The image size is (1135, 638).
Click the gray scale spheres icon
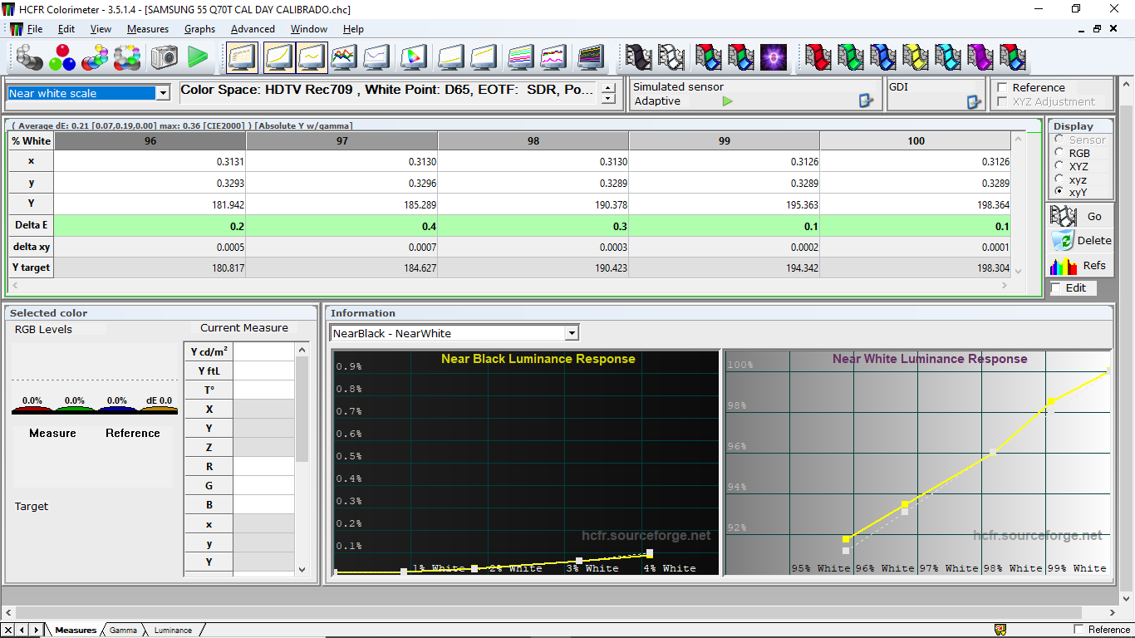(x=30, y=57)
